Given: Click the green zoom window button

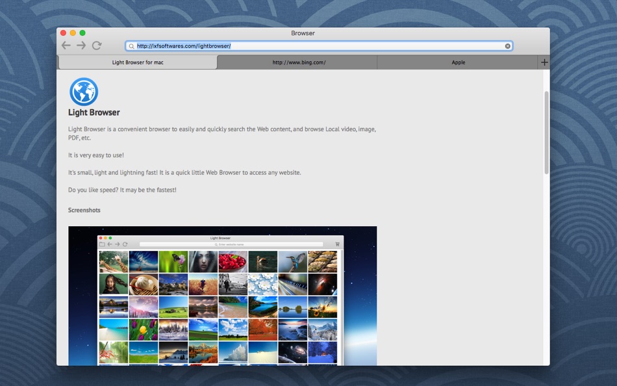Looking at the screenshot, I should click(82, 33).
